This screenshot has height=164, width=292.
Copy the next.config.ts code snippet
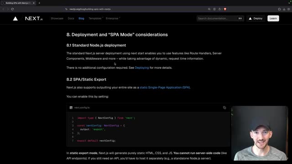click(224, 108)
